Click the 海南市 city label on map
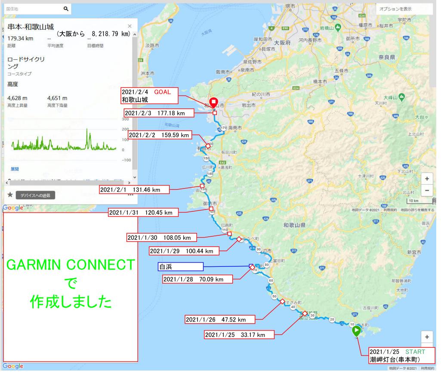 tap(235, 128)
